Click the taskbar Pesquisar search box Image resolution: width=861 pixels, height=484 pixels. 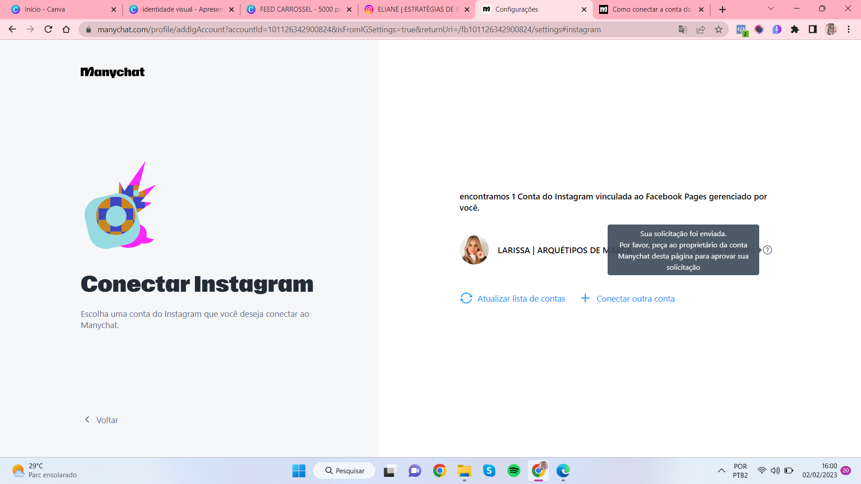[344, 471]
